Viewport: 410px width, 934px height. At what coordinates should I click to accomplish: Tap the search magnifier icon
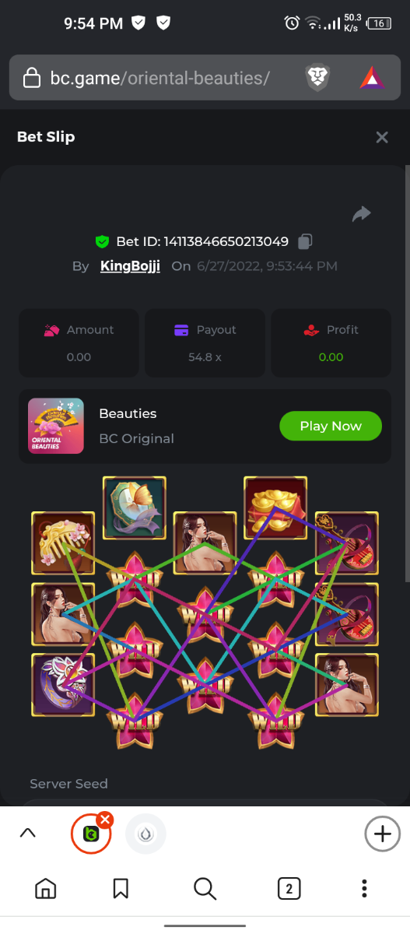(205, 888)
